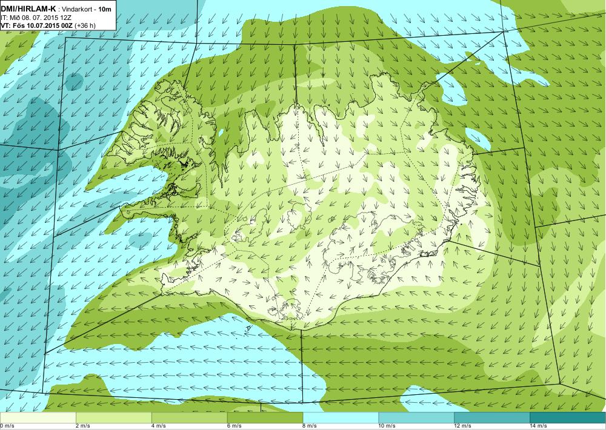Click the '4 m/s' legend label
Image resolution: width=606 pixels, height=430 pixels.
159,426
